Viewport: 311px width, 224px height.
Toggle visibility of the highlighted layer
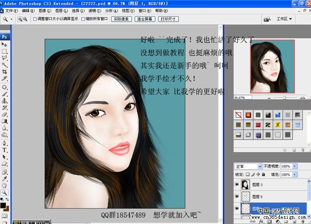point(237,208)
